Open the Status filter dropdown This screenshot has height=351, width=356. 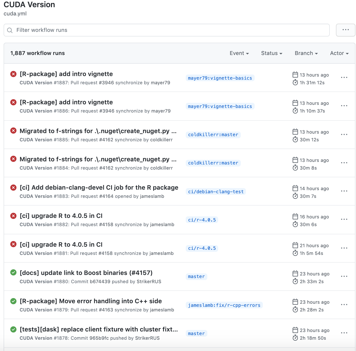point(271,53)
